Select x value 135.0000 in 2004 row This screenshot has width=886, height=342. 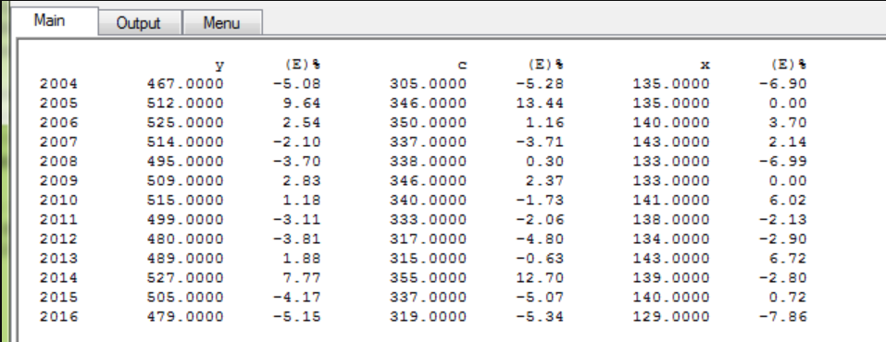tap(670, 84)
